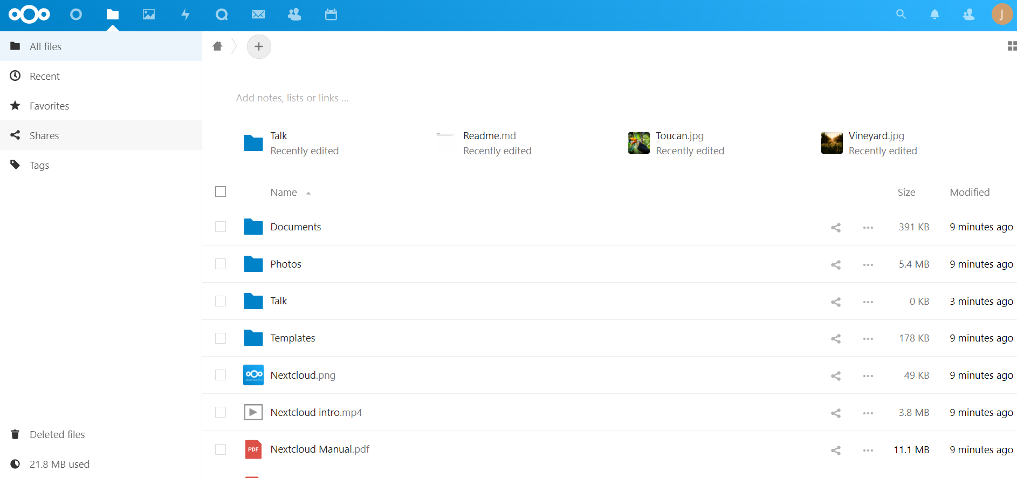Open the Photos folder link
This screenshot has height=478, width=1017.
pos(286,264)
